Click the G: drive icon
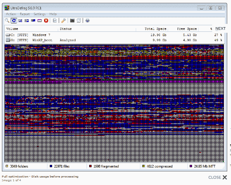Screen dimensions: 231x185 point(8,40)
